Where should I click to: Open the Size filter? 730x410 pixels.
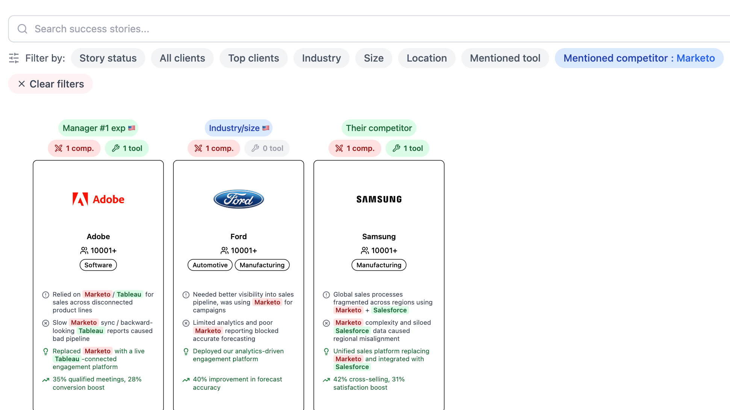tap(374, 58)
